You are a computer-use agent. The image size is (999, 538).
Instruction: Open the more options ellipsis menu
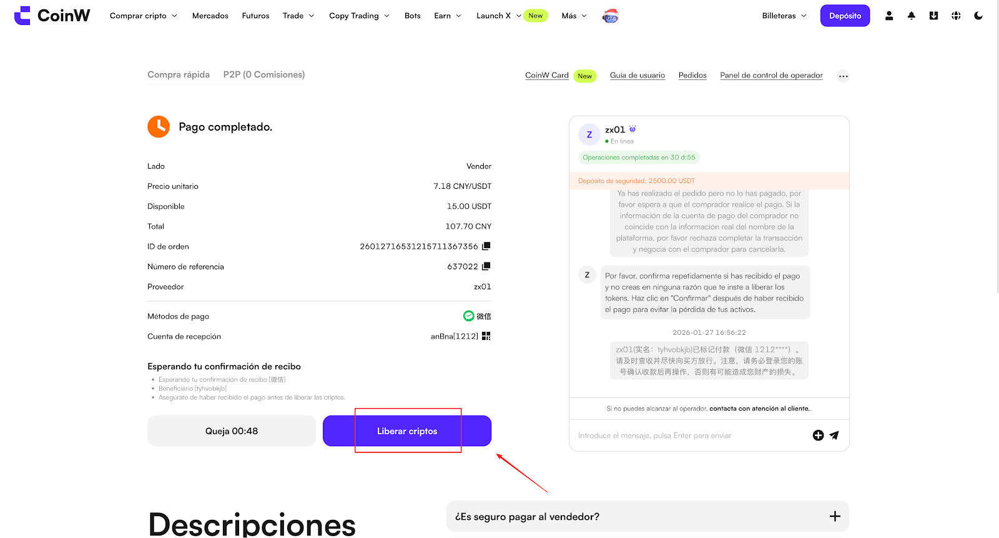coord(843,76)
